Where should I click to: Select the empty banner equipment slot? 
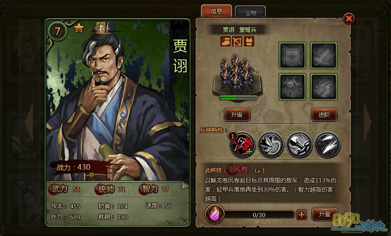click(292, 56)
